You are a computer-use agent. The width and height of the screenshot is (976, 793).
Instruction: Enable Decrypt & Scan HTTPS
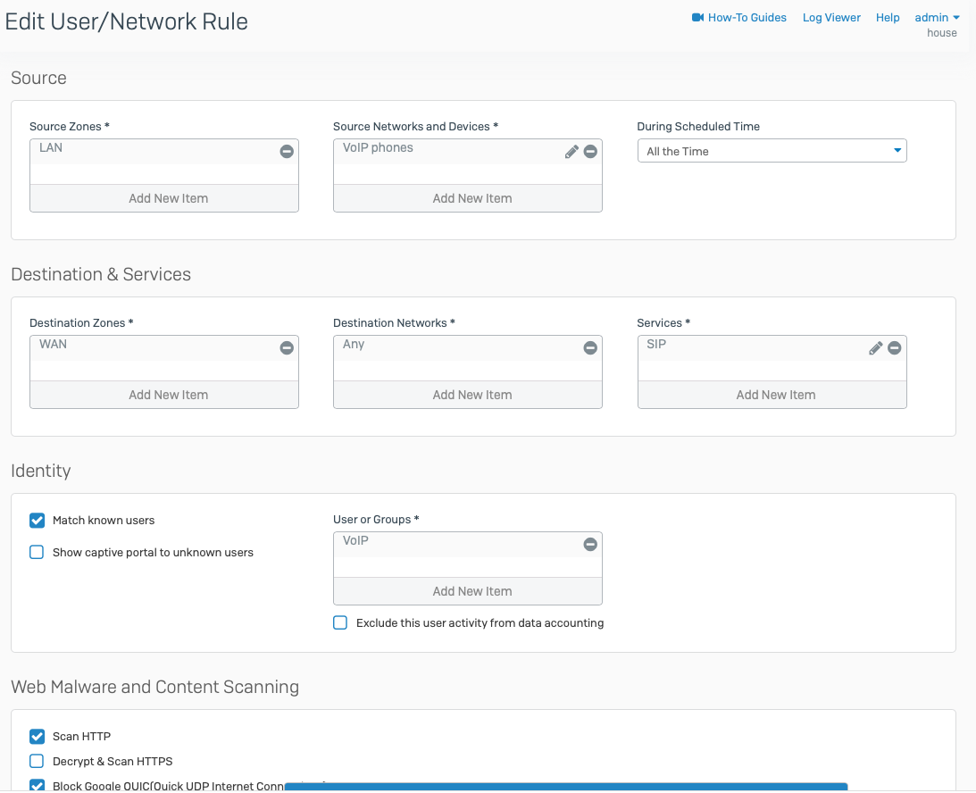tap(38, 762)
